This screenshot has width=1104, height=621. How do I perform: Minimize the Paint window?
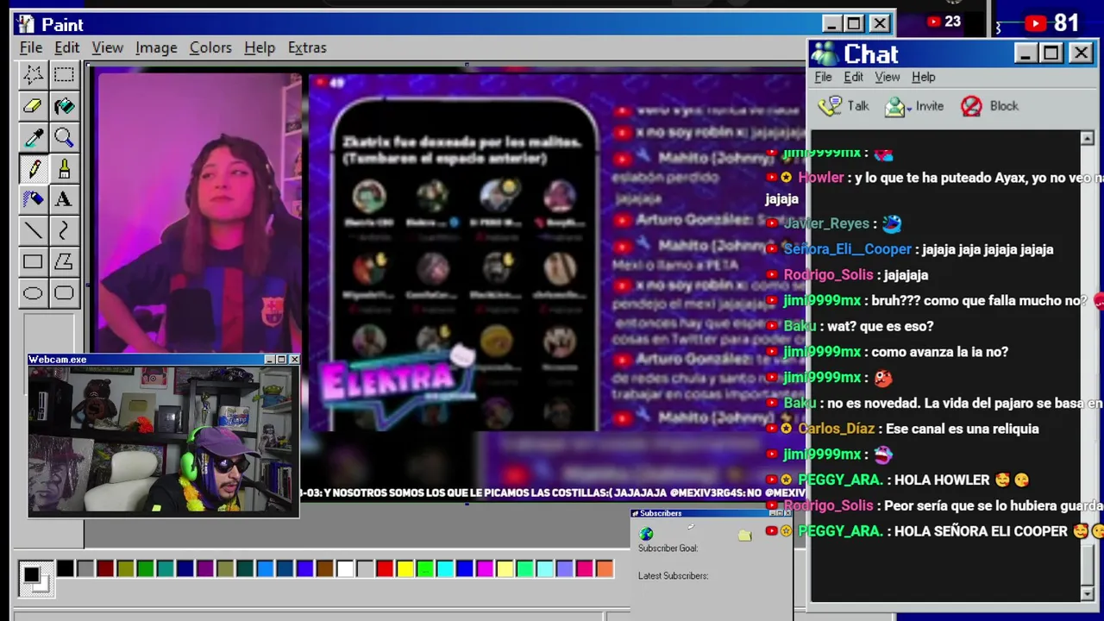tap(831, 24)
